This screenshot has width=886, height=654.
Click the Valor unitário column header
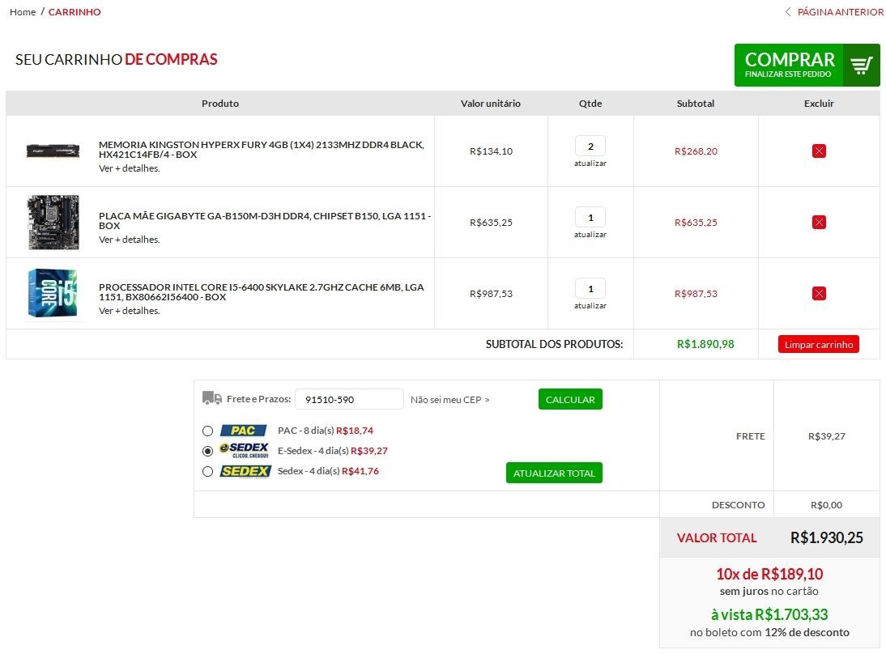(x=491, y=104)
